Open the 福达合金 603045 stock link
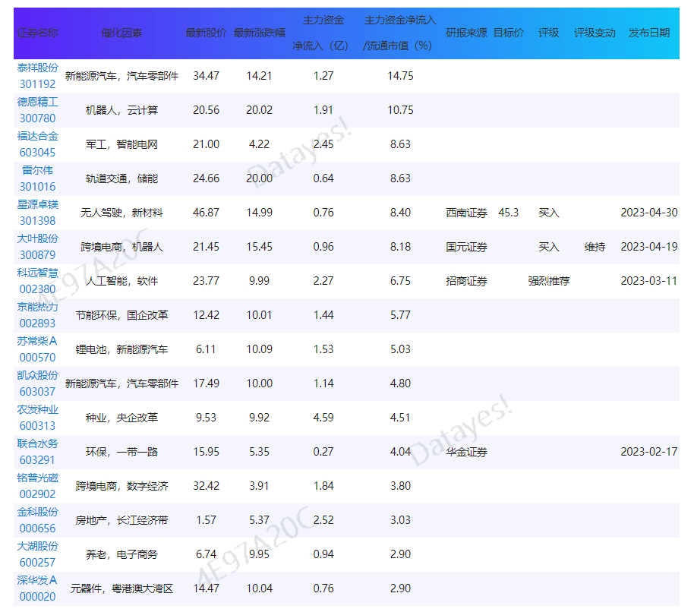 tap(38, 144)
